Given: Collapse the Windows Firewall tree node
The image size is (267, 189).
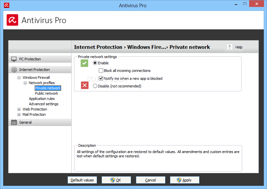Looking at the screenshot, I should pyautogui.click(x=19, y=78).
